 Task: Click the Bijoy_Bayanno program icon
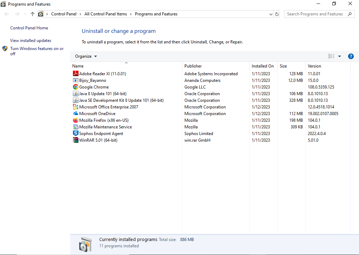[x=76, y=80]
